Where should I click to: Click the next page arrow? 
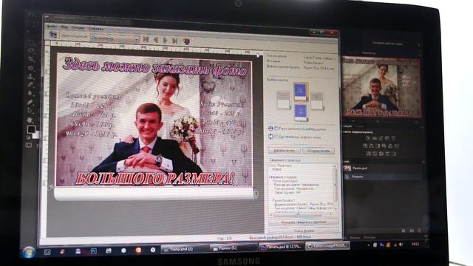165,40
